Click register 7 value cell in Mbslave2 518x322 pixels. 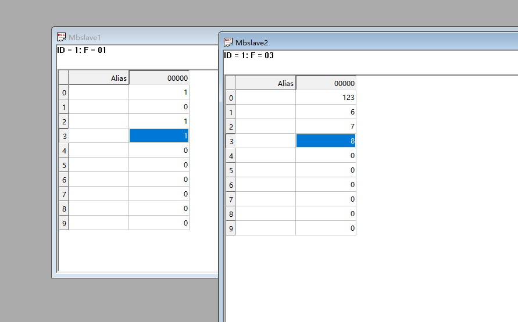(x=326, y=199)
